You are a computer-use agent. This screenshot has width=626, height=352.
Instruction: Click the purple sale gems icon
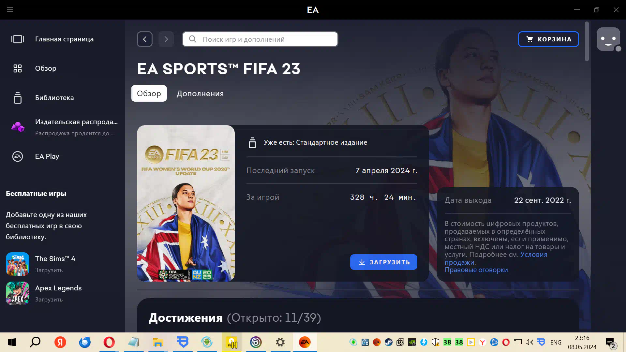click(x=18, y=127)
